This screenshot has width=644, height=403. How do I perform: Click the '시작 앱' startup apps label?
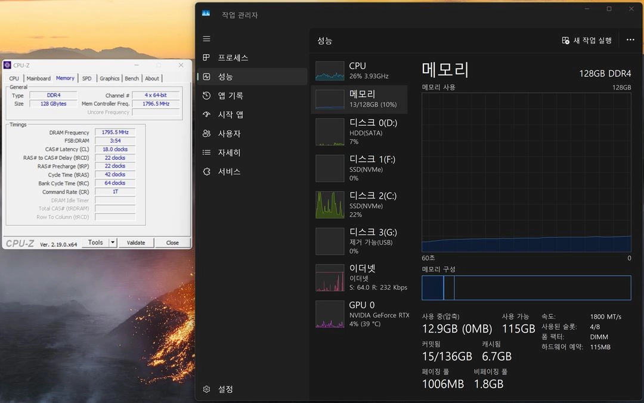[x=230, y=114]
